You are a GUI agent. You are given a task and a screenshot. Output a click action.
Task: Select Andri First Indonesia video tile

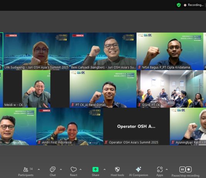click(x=70, y=126)
